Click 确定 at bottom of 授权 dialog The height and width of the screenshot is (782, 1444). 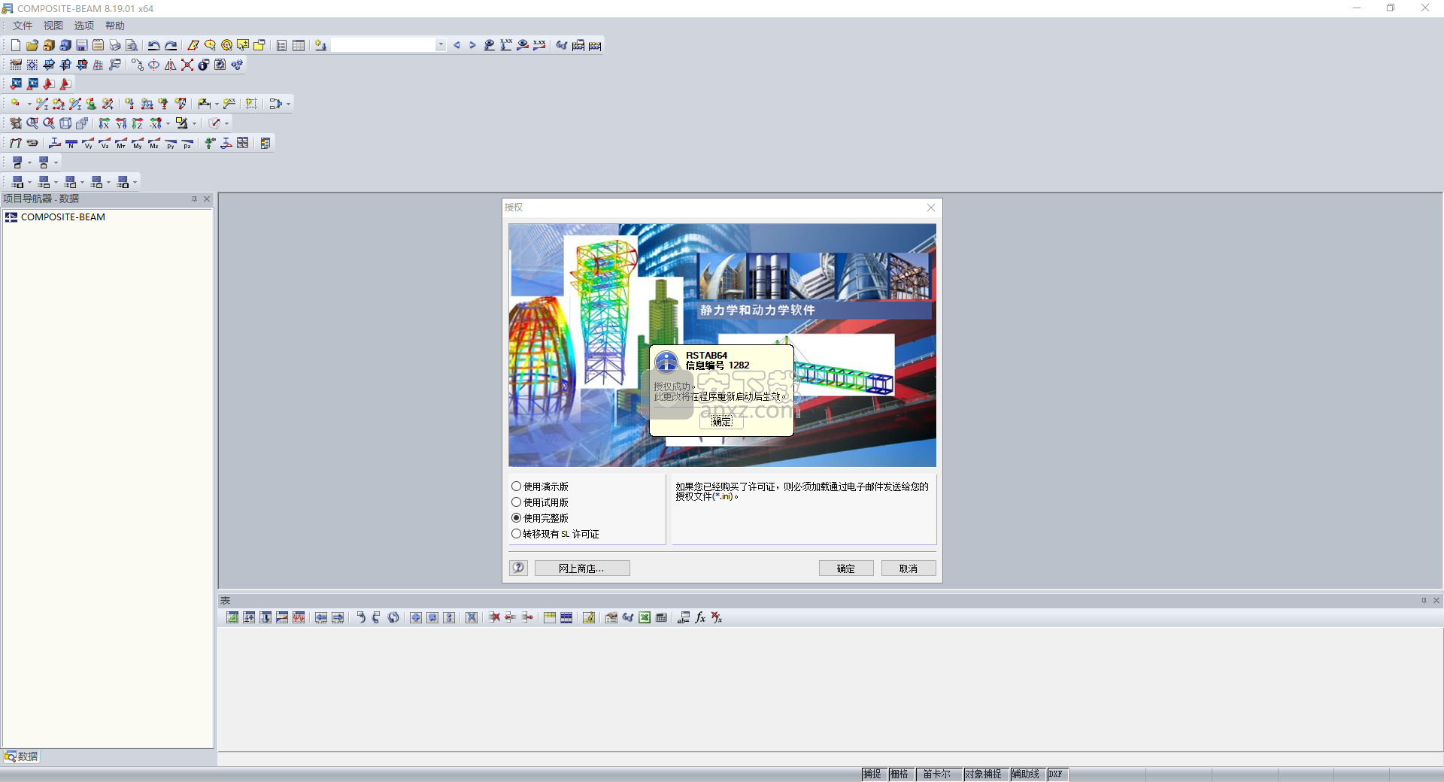coord(846,568)
